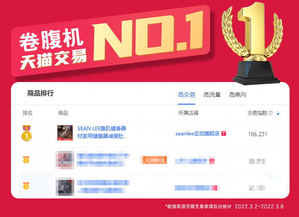Click the rank 3 medal icon
This screenshot has height=217, width=299.
26,186
